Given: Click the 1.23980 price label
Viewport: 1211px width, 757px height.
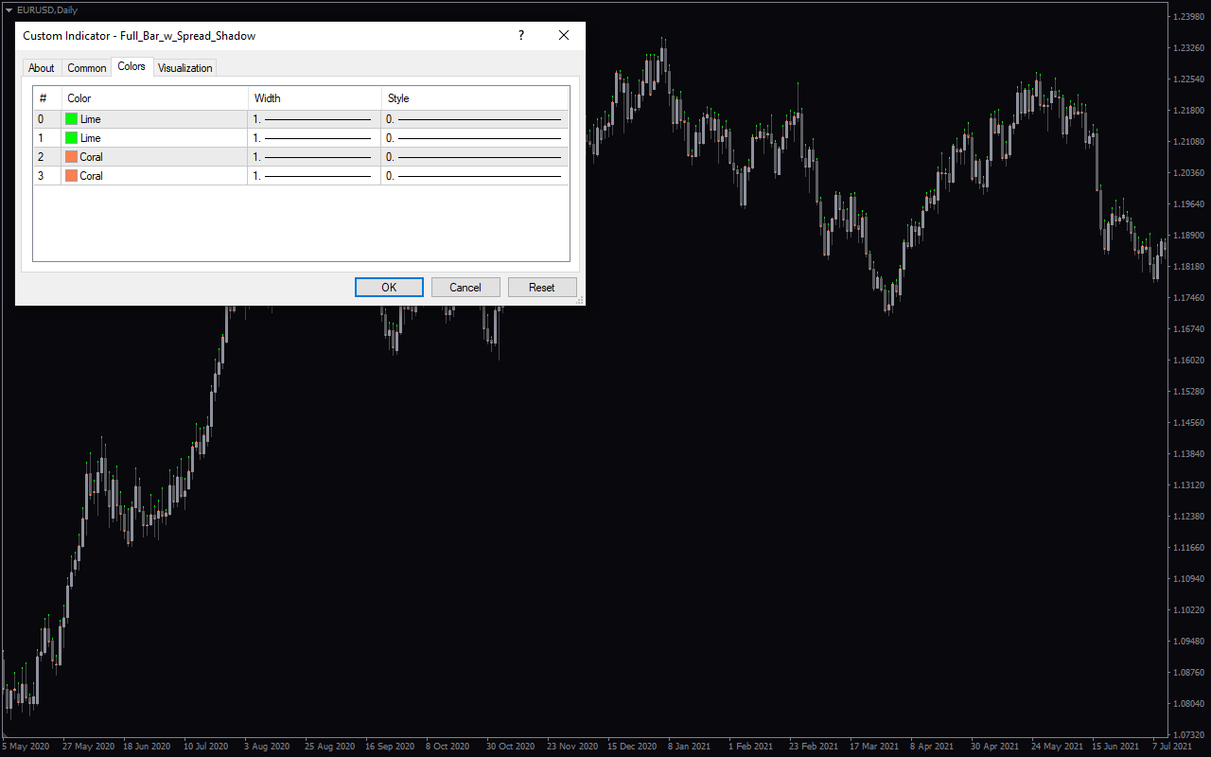Looking at the screenshot, I should [x=1189, y=17].
